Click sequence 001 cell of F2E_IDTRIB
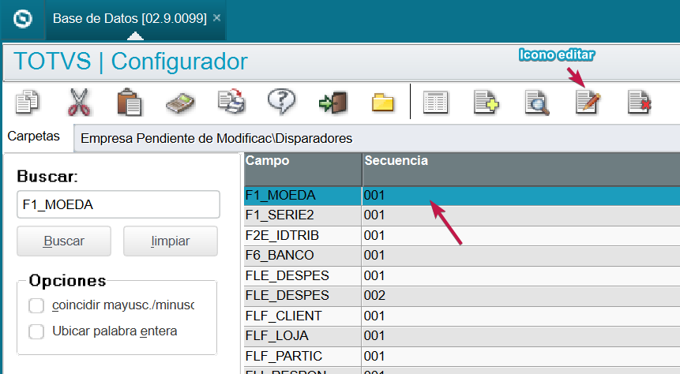The height and width of the screenshot is (374, 680). [x=521, y=235]
